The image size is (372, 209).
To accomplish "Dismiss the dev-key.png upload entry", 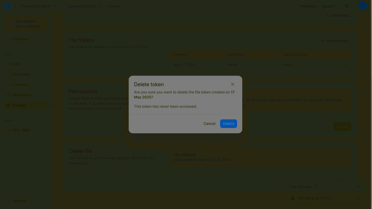I will [358, 198].
